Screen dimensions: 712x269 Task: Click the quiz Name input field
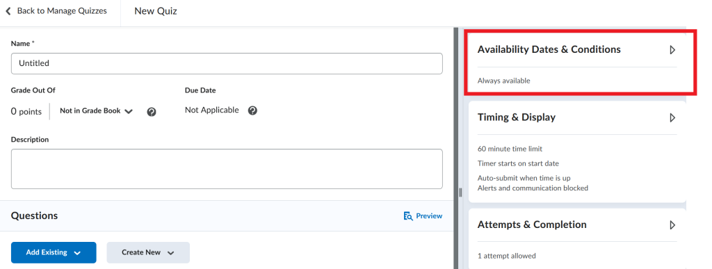coord(227,63)
